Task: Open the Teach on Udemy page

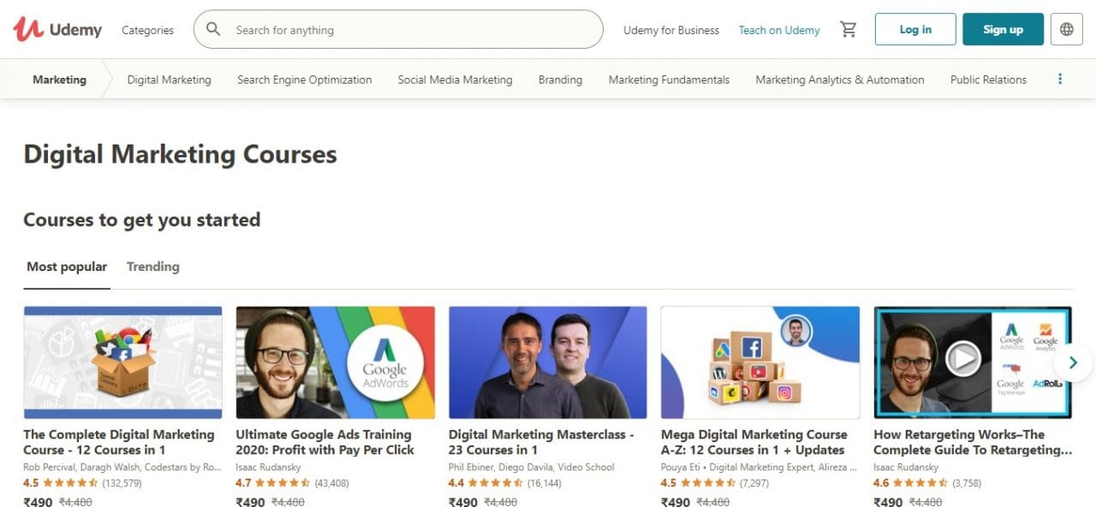Action: pyautogui.click(x=778, y=29)
